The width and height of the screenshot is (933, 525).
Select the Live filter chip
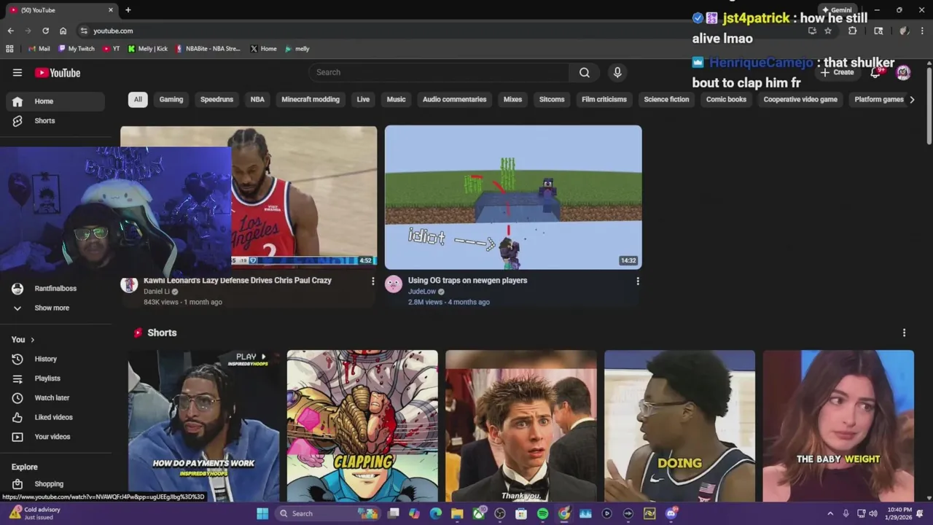pyautogui.click(x=363, y=99)
